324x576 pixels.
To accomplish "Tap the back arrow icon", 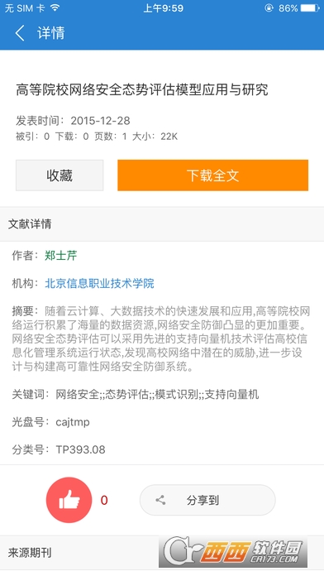I will [20, 33].
